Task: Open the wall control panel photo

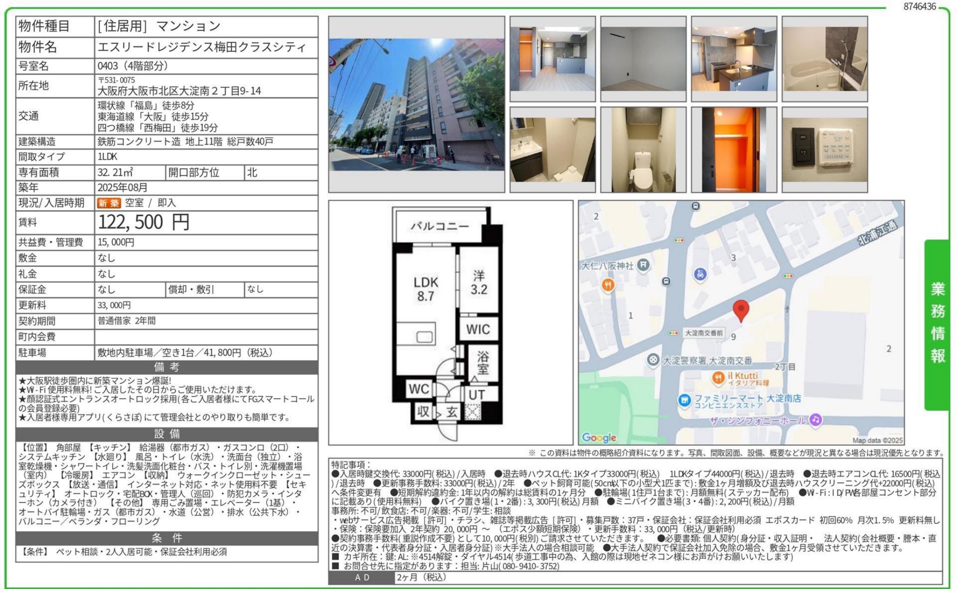Action: 824,149
